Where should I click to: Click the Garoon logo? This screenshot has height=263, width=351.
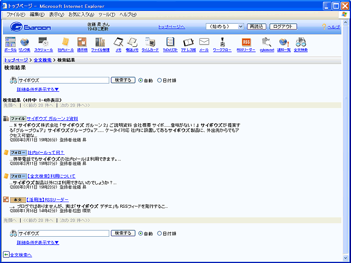30,27
